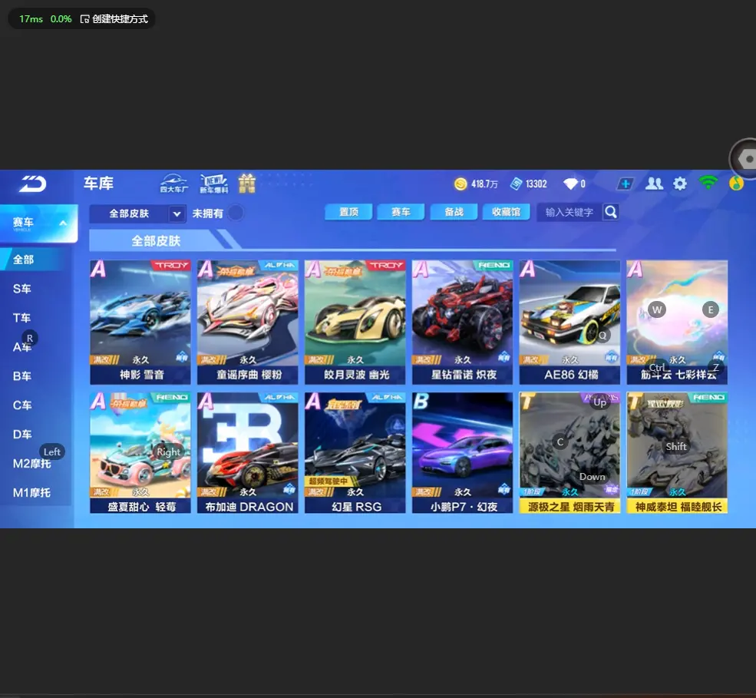Click the 赛车 button beside 置顶
Screen dimensions: 756x698
tap(401, 212)
